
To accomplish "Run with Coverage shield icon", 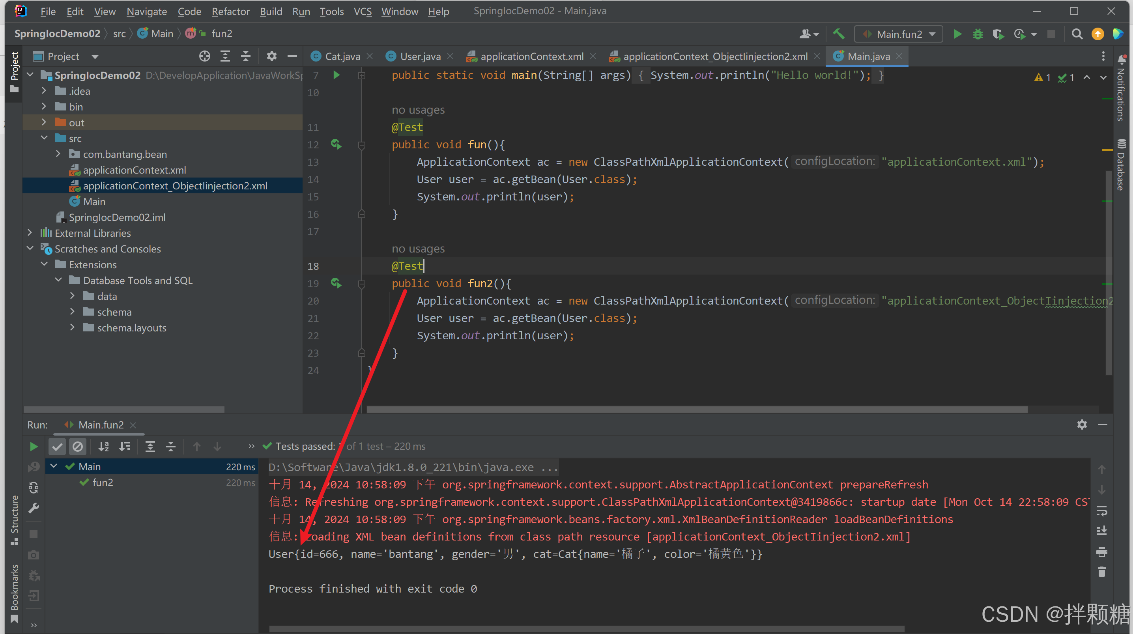I will 998,34.
